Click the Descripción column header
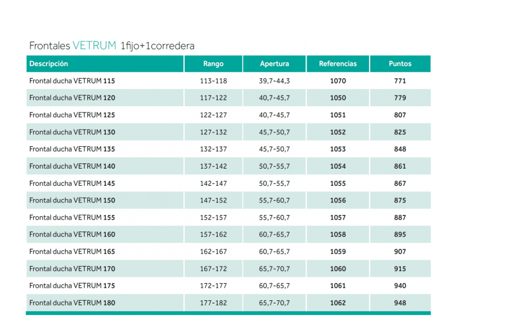 pos(105,64)
